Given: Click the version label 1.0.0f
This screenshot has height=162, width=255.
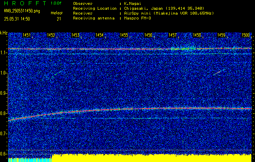Looking at the screenshot, I should point(56,3).
